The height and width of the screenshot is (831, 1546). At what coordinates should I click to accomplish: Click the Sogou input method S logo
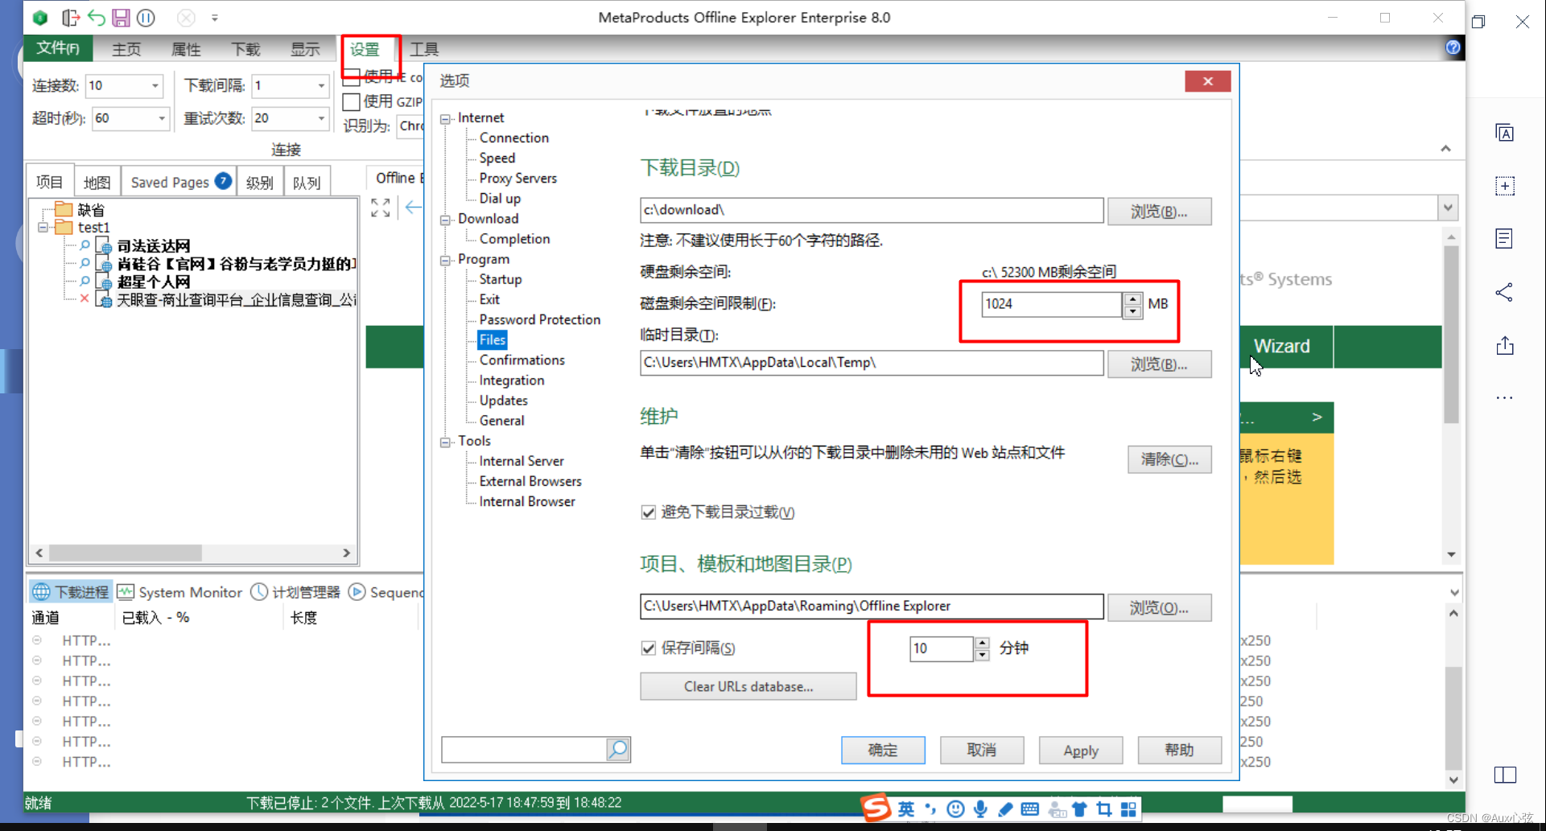click(876, 807)
